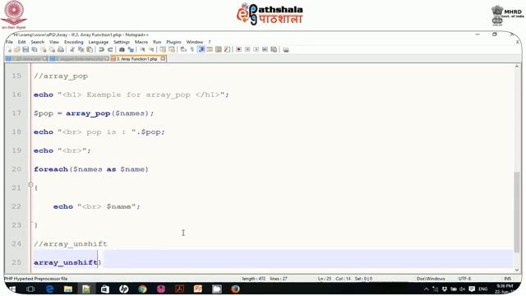Open Find with binoculars icon
Image resolution: width=526 pixels, height=296 pixels.
122,49
